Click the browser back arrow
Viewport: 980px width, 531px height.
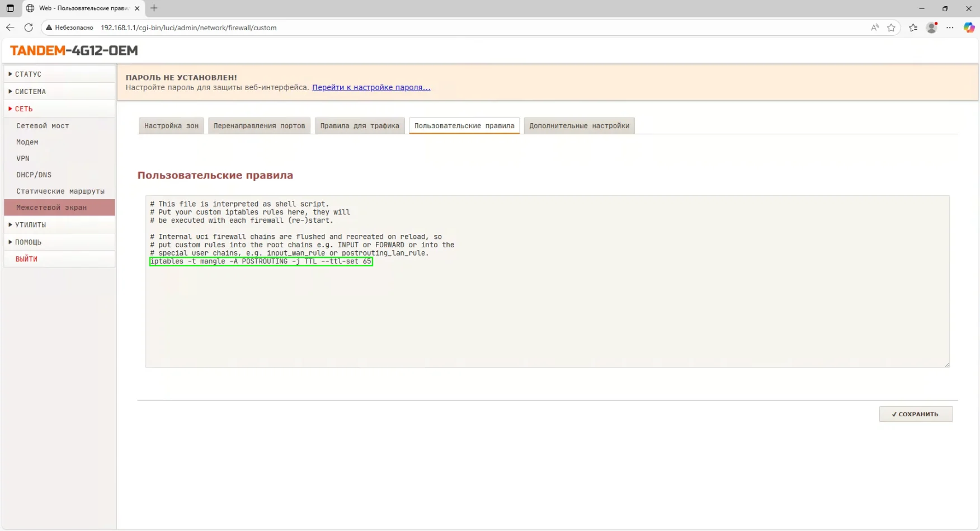[x=10, y=27]
